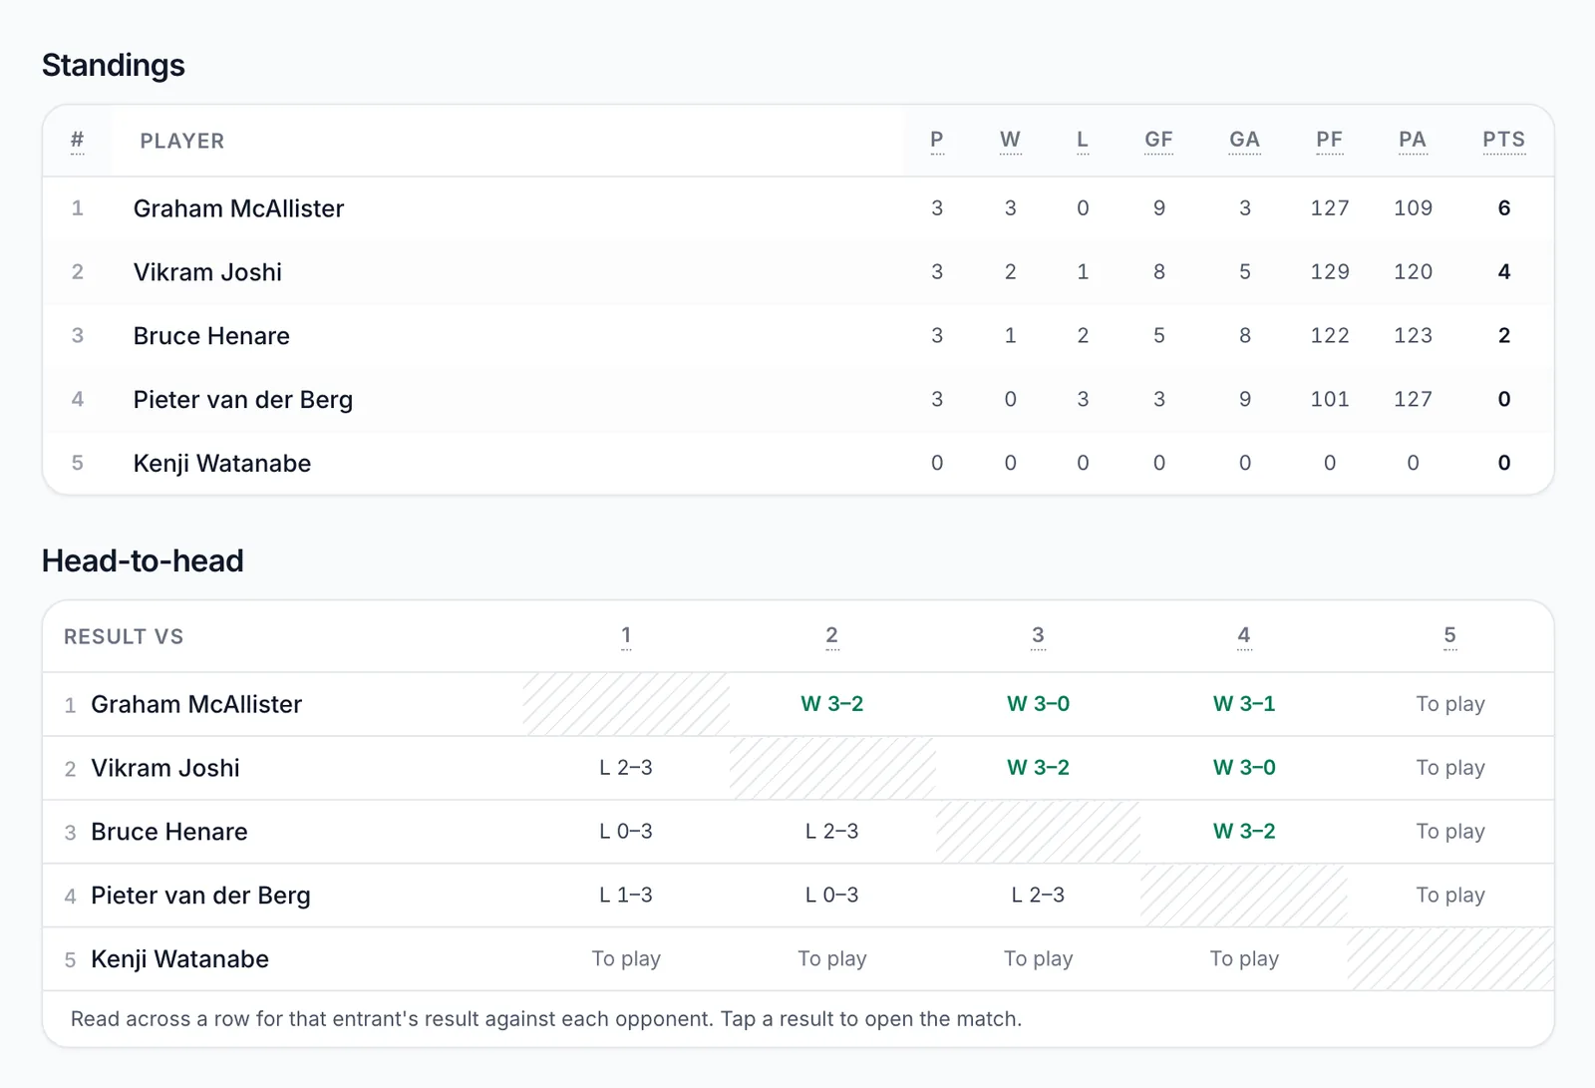
Task: Select the W column header in Standings
Action: click(x=1010, y=141)
